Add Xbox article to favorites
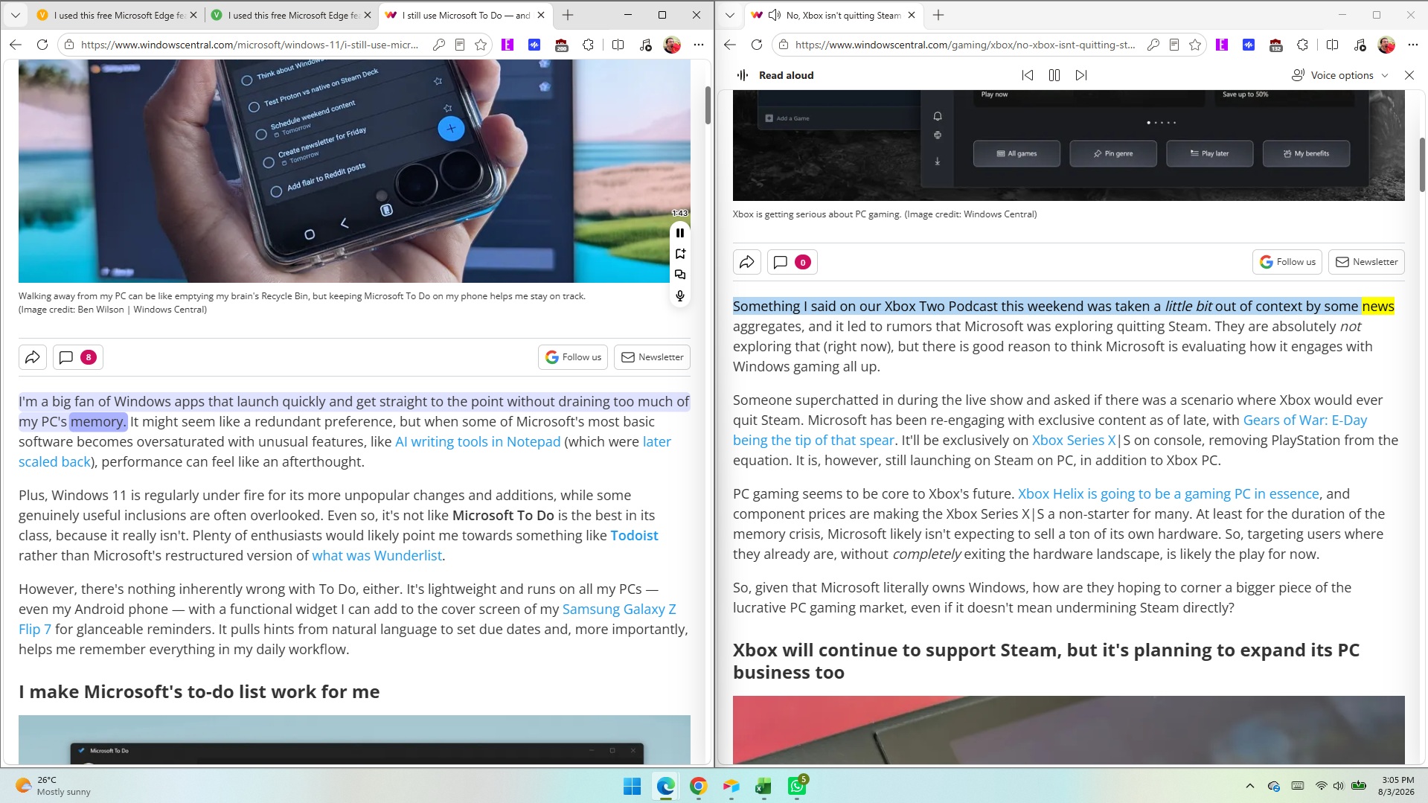The image size is (1428, 803). [x=1195, y=45]
